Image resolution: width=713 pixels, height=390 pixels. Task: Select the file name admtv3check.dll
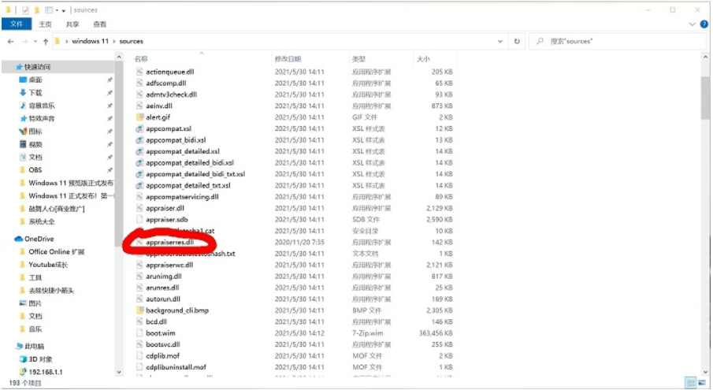point(172,95)
